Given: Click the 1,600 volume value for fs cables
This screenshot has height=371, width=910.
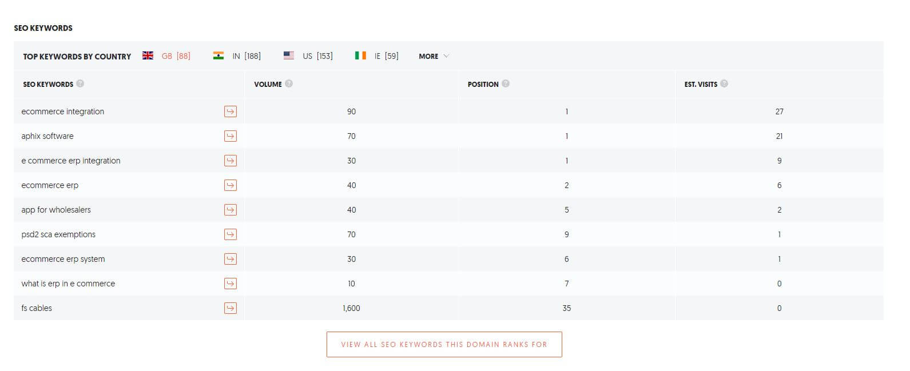Looking at the screenshot, I should tap(351, 308).
